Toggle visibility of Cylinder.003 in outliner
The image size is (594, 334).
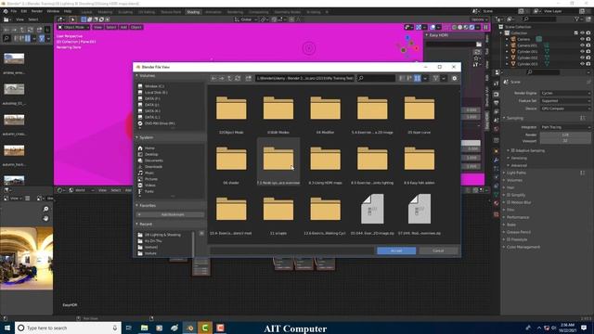(582, 64)
